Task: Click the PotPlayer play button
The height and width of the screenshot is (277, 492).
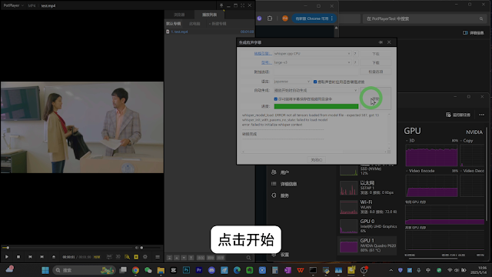Action: click(x=7, y=257)
